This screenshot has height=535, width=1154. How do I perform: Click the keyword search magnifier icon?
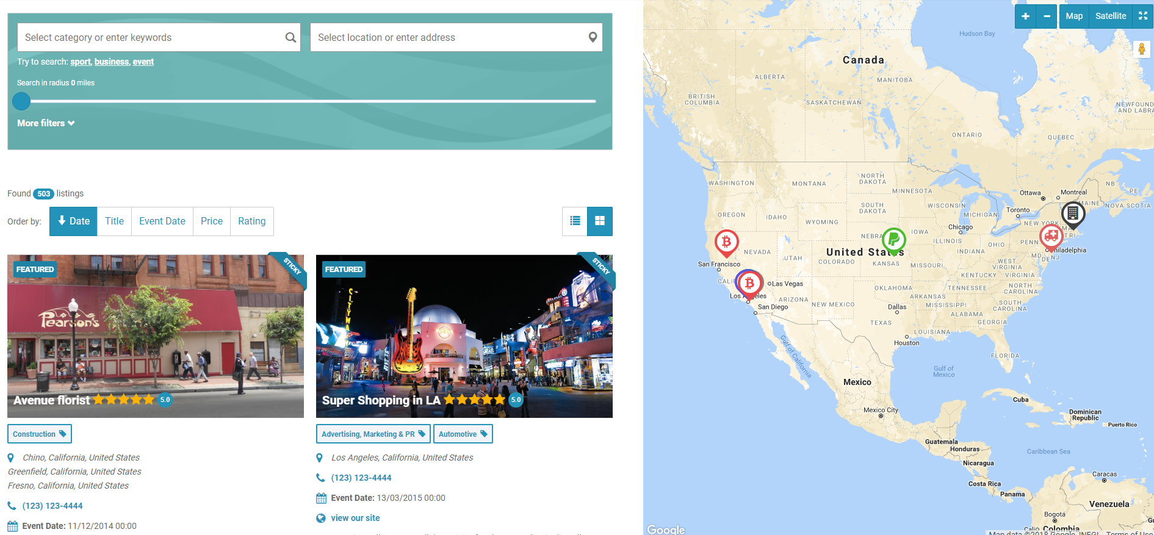tap(290, 38)
